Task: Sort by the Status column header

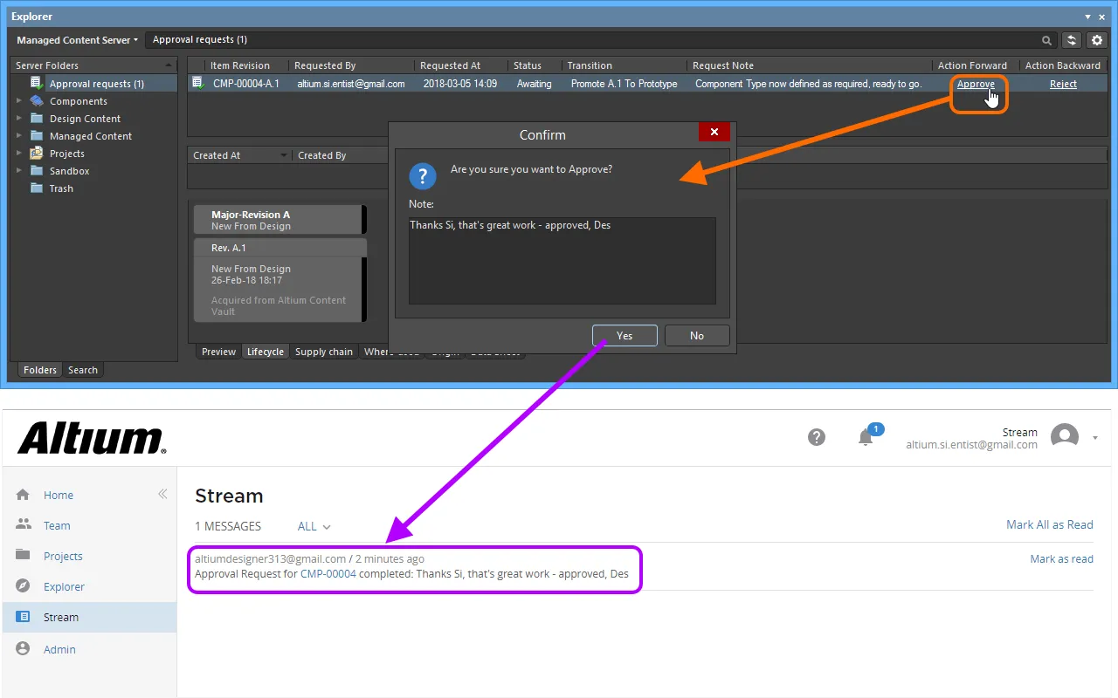Action: coord(535,65)
